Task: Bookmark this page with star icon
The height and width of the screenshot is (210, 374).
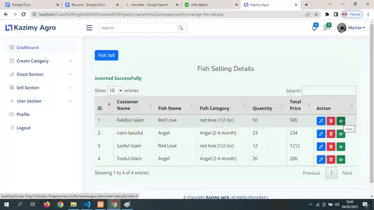Action: (316, 14)
